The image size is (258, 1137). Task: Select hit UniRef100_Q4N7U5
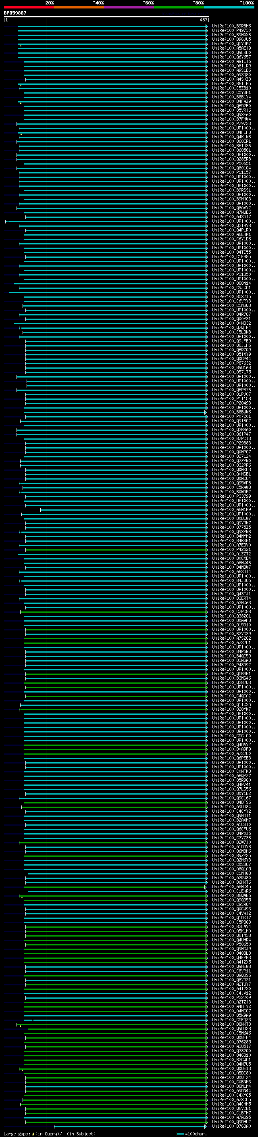(x=231, y=1064)
